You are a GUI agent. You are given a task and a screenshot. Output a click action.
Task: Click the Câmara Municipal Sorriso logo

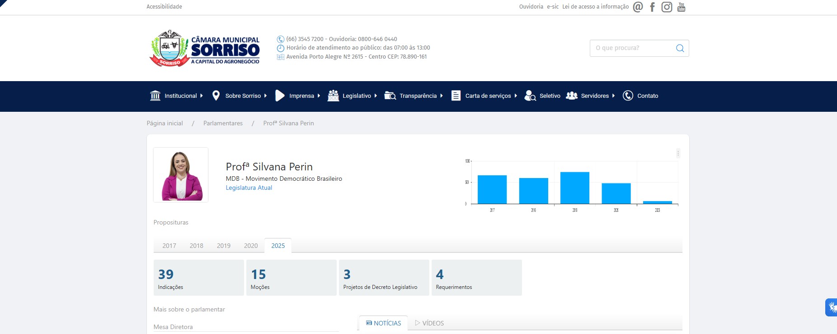(x=205, y=49)
